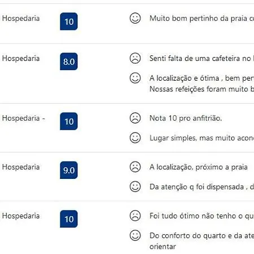Click the 9.0 score badge
This screenshot has height=254, width=254.
click(x=69, y=170)
